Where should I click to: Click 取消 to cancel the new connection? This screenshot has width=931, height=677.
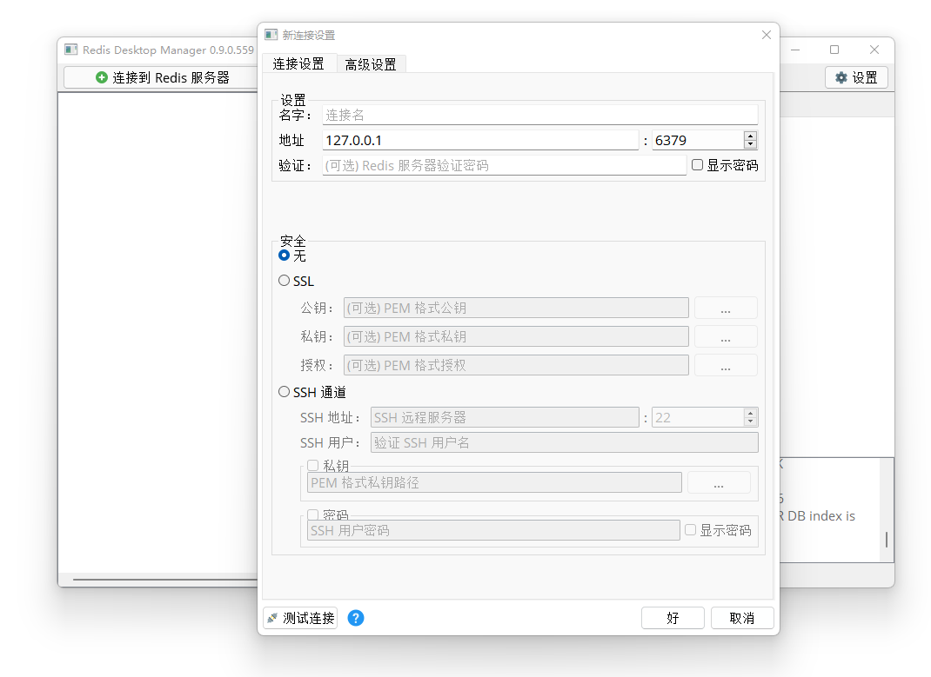point(742,618)
